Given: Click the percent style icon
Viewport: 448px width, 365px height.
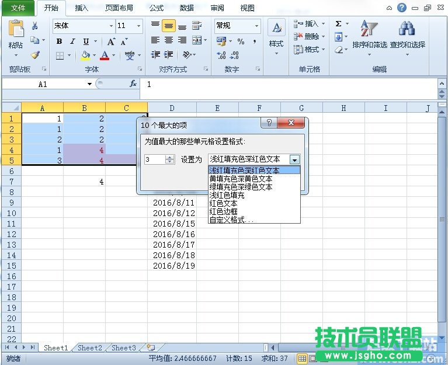Looking at the screenshot, I should [x=241, y=41].
